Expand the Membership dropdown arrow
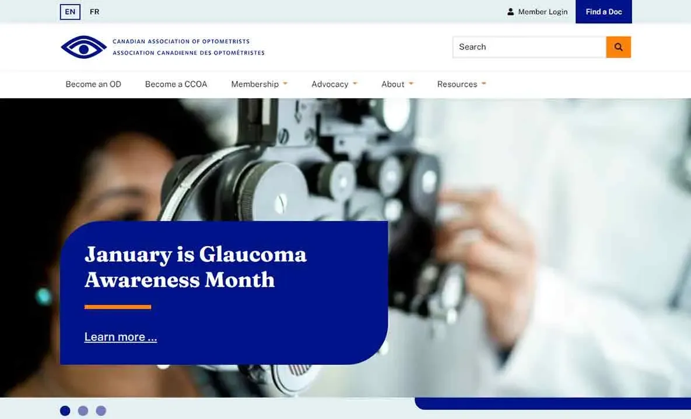Viewport: 691px width, 419px height. coord(285,83)
